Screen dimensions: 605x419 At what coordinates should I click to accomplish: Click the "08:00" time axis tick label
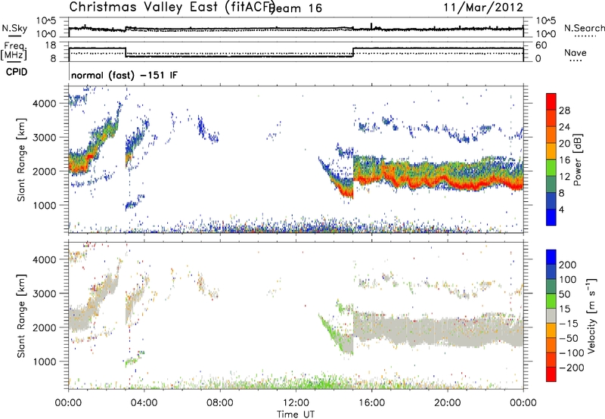coord(220,403)
